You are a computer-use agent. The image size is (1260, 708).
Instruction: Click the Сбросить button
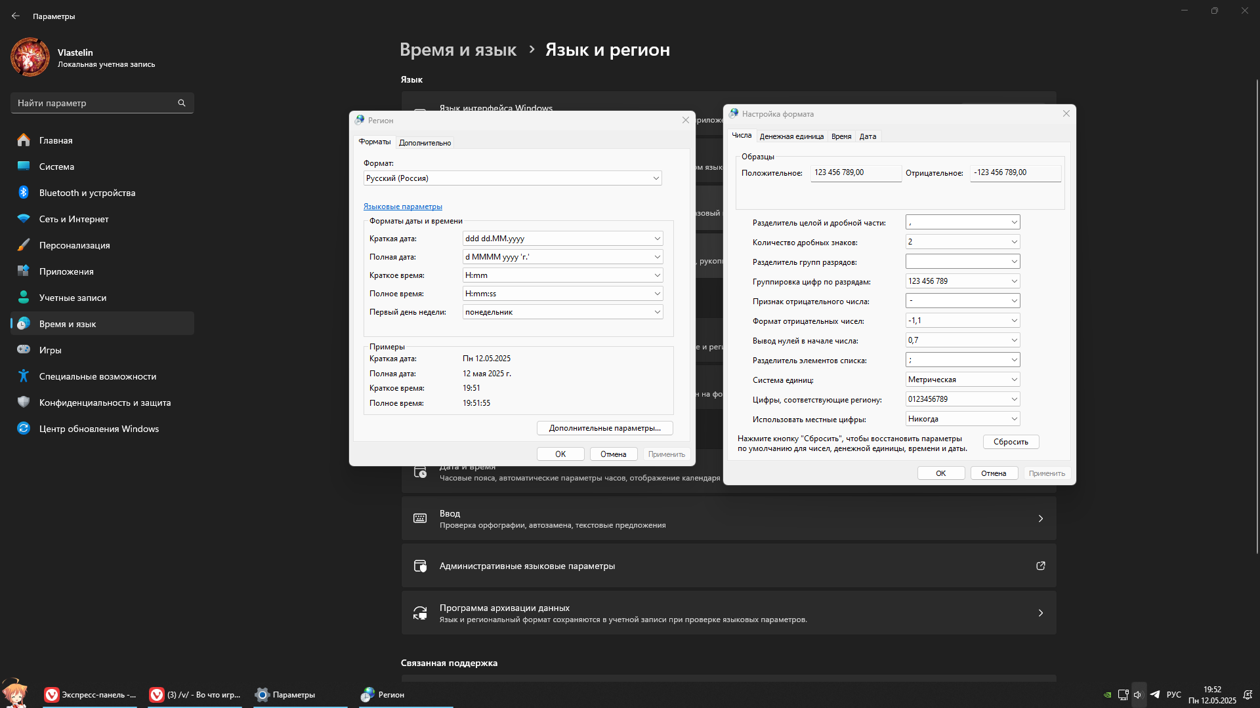1011,442
